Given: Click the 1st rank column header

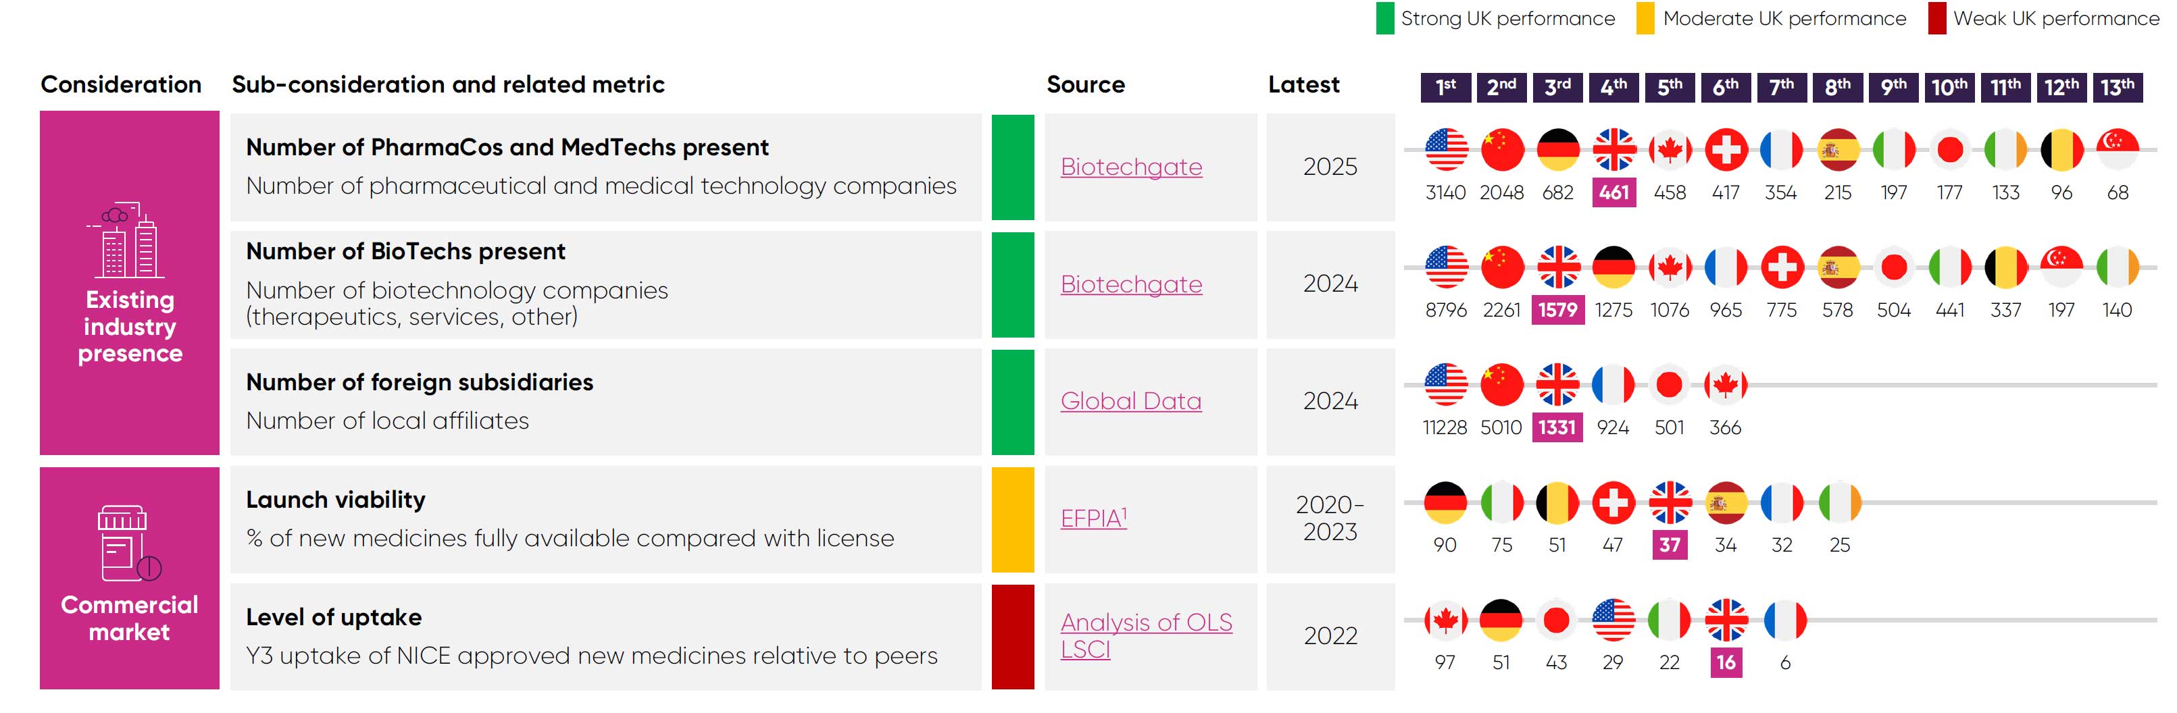Looking at the screenshot, I should [1446, 87].
